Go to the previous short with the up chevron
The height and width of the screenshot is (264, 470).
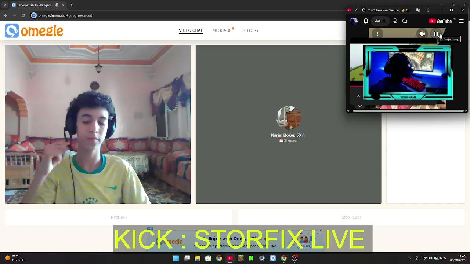[359, 96]
